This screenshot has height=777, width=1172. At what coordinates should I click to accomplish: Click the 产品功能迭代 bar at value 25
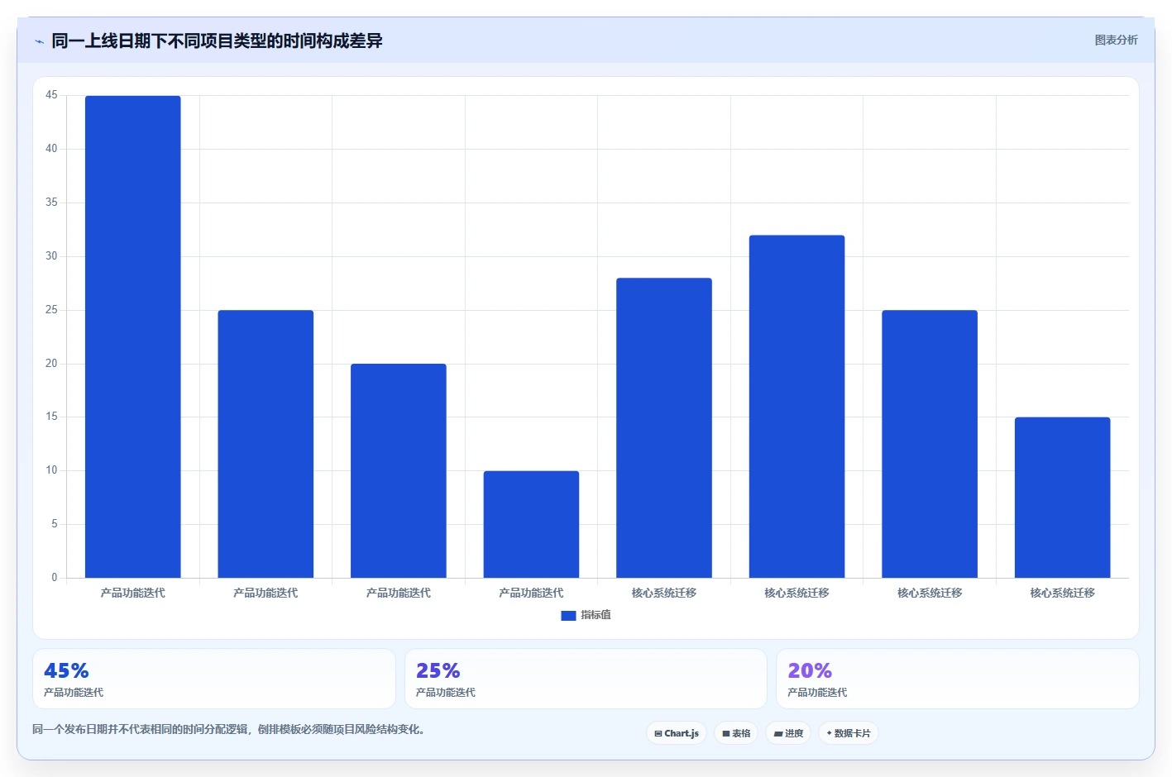coord(265,444)
